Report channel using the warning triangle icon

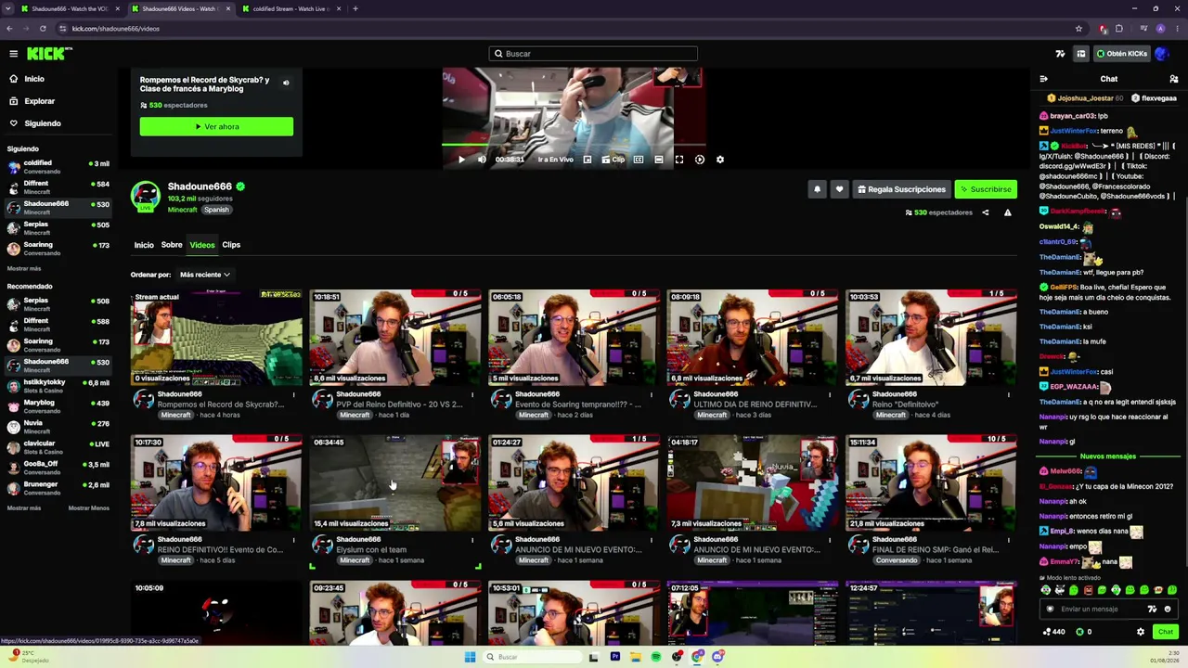(x=1008, y=212)
